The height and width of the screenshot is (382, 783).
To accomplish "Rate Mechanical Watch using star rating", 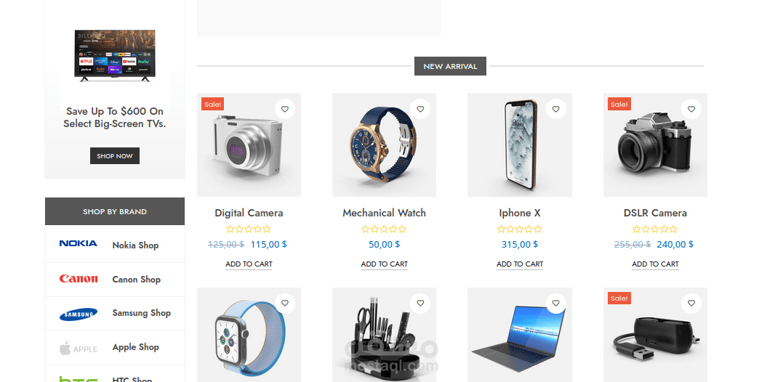I will (384, 229).
